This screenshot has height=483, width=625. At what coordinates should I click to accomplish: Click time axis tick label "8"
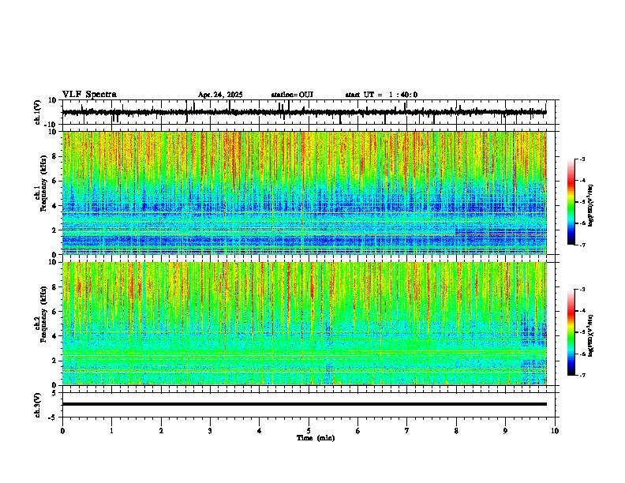[x=456, y=431]
